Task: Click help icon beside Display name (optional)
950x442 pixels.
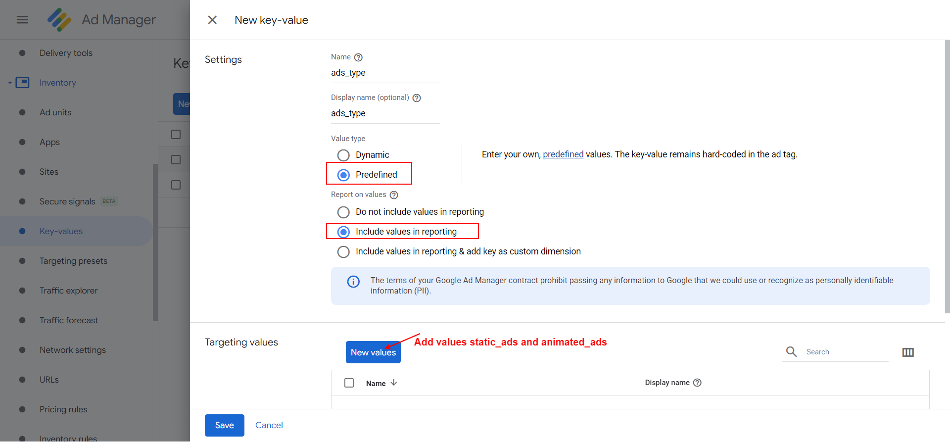Action: tap(417, 98)
